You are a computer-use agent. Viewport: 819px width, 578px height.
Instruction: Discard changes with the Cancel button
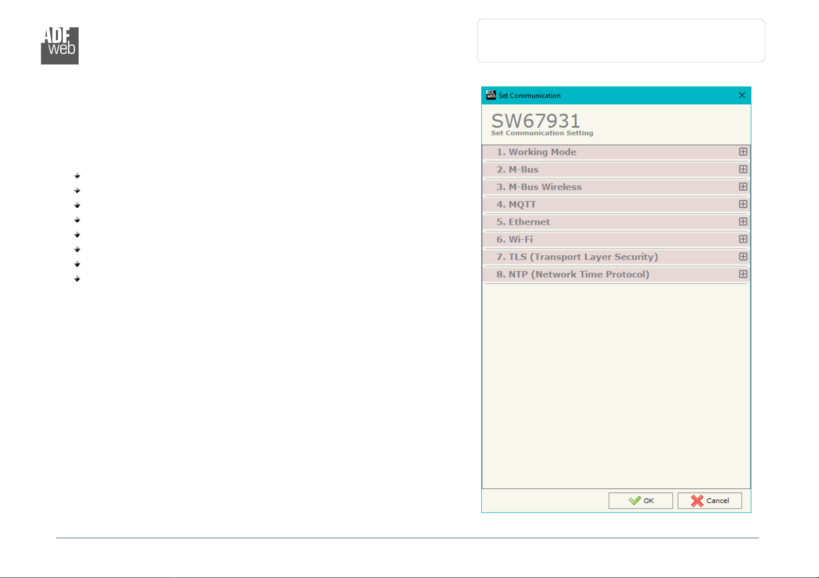tap(710, 501)
